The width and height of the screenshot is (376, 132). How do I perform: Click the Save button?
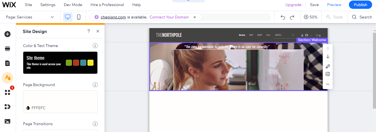point(314,5)
